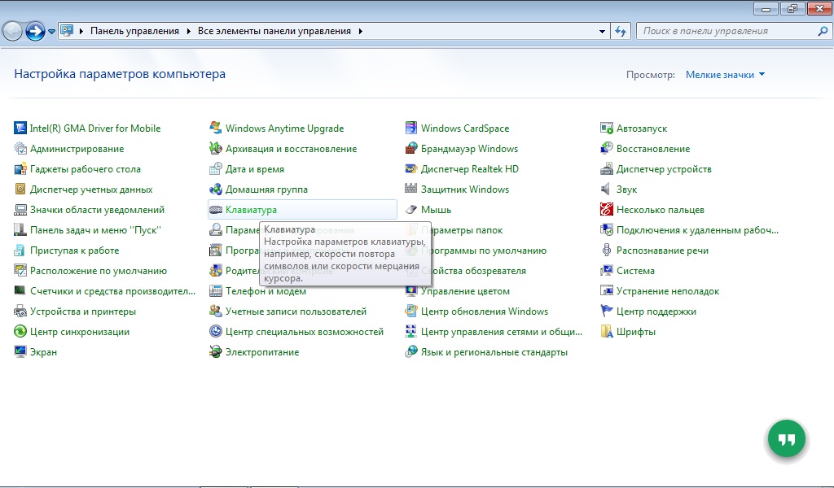834x488 pixels.
Task: Open the Расположение по умолчанию link
Action: click(99, 271)
